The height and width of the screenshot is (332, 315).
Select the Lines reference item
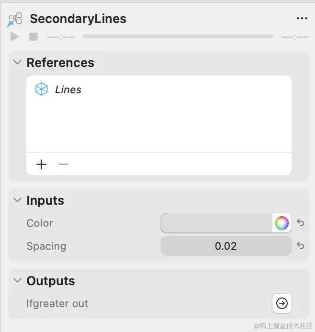68,89
